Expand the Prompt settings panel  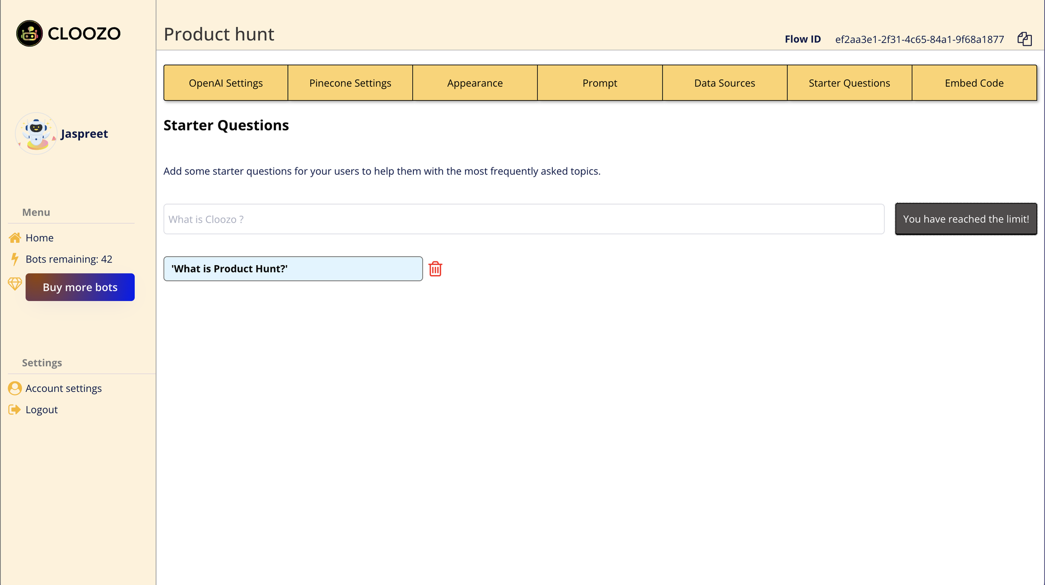[599, 82]
